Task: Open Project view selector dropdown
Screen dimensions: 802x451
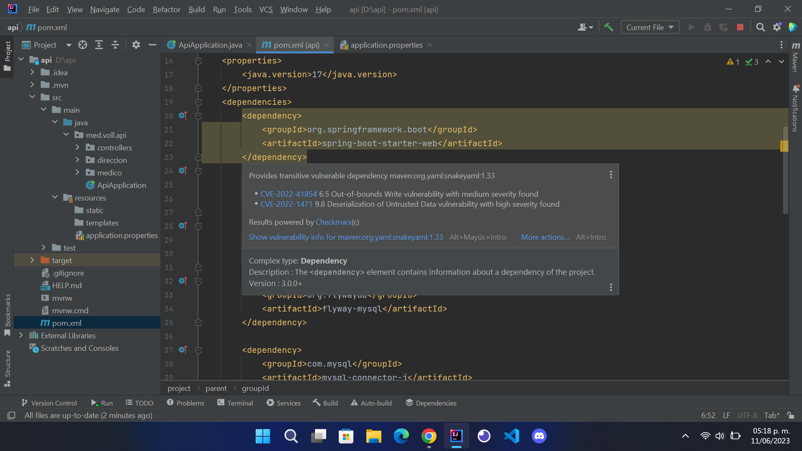Action: 47,45
